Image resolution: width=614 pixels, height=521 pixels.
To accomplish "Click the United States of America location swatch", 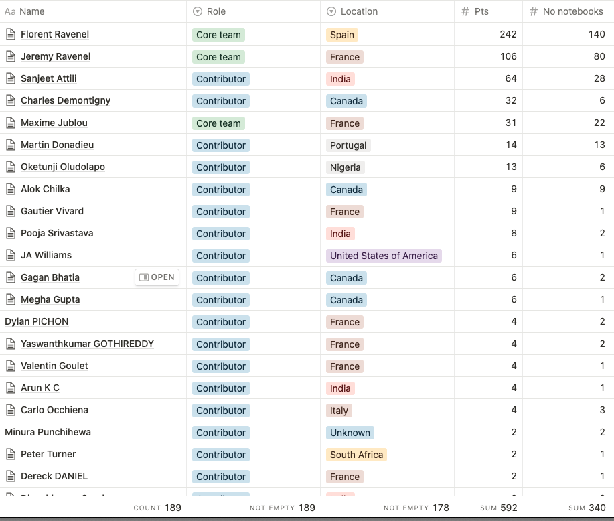I will [384, 255].
